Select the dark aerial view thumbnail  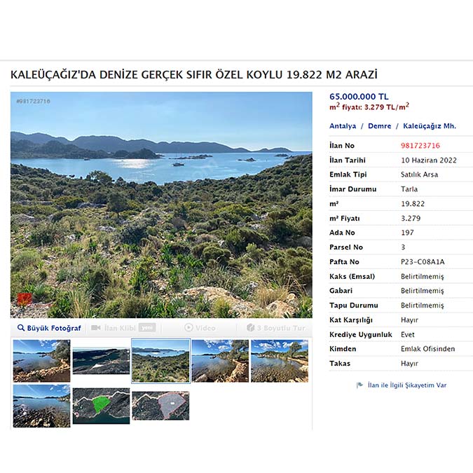(102, 361)
